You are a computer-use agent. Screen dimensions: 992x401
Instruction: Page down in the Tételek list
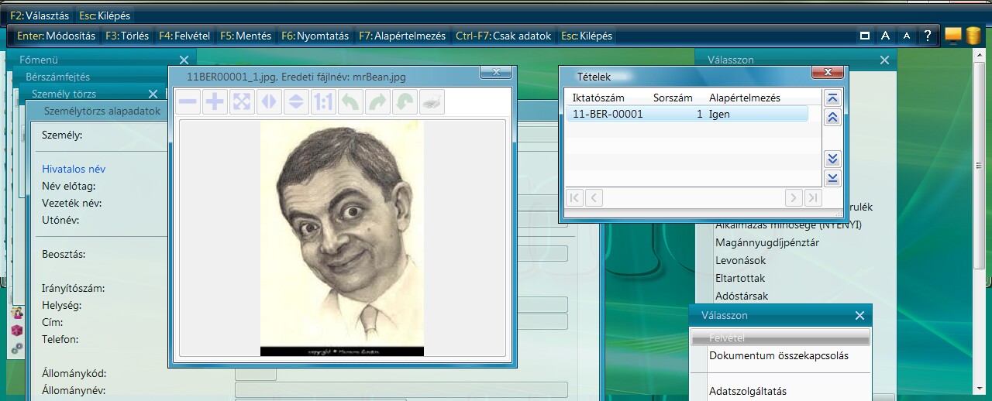click(833, 159)
